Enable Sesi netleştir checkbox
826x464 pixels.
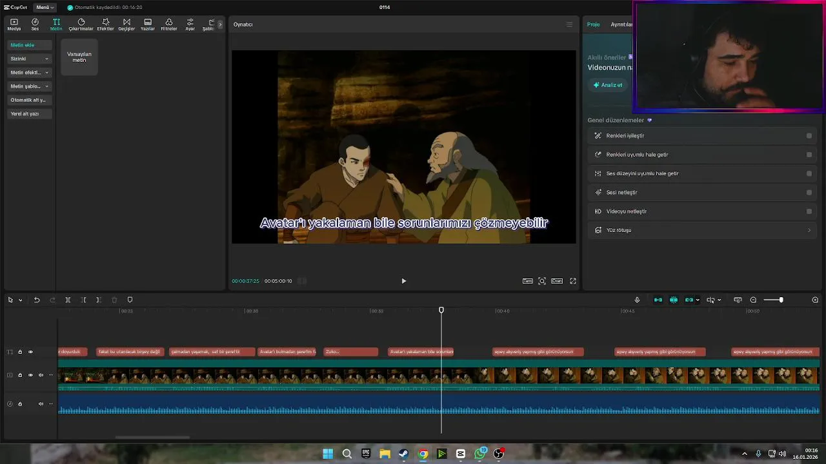pos(809,192)
